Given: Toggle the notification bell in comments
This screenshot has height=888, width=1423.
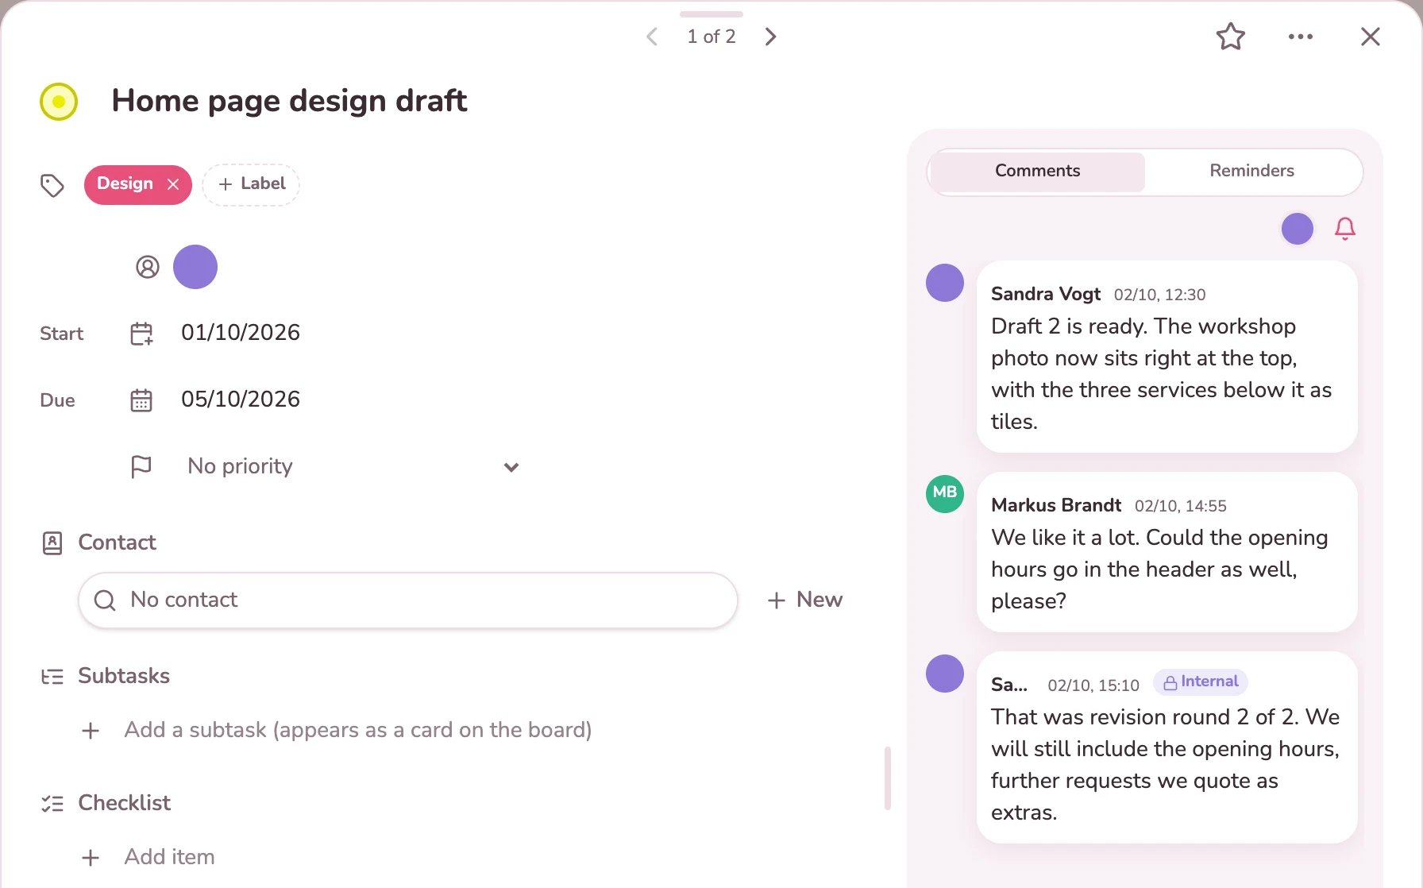Looking at the screenshot, I should point(1345,229).
